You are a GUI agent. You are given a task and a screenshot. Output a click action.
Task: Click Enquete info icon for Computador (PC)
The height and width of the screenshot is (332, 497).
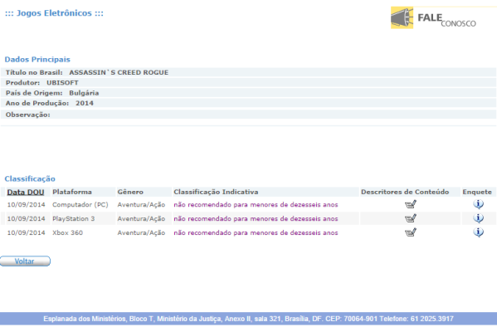tap(478, 204)
